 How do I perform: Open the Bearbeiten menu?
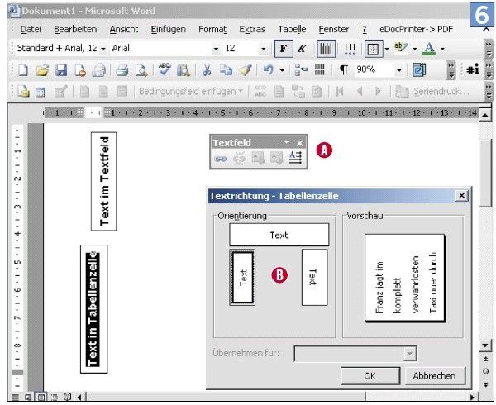[x=75, y=30]
